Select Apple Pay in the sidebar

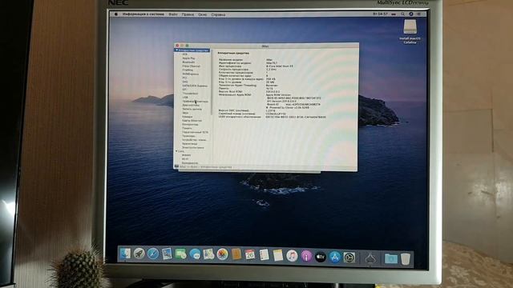pos(188,58)
